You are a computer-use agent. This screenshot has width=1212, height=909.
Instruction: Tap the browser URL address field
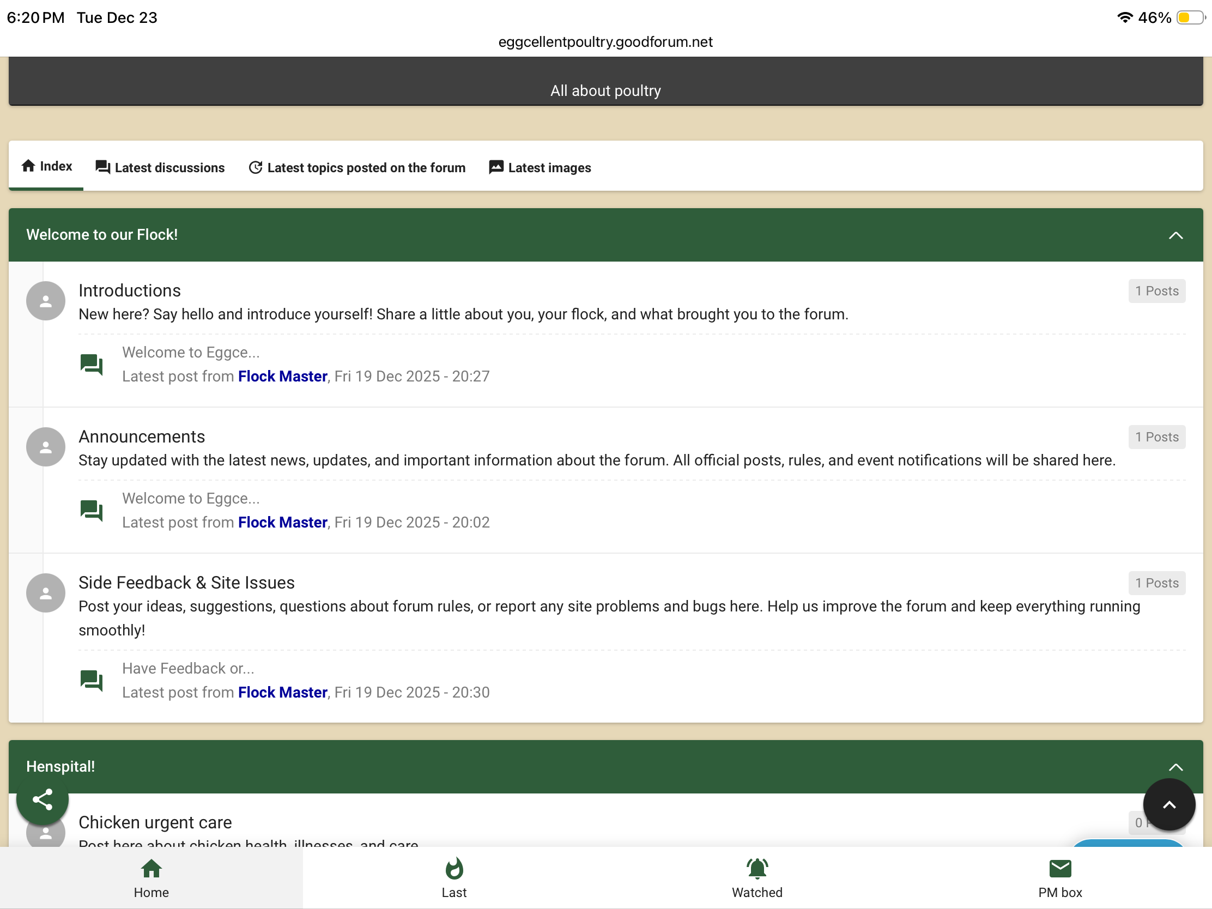(605, 42)
